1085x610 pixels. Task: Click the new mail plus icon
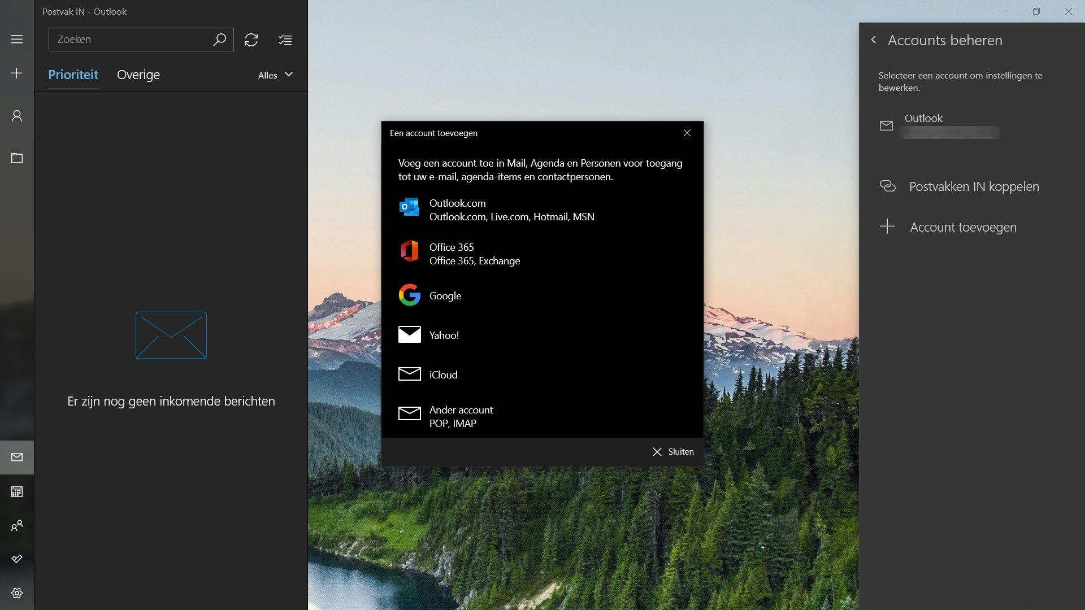(17, 73)
